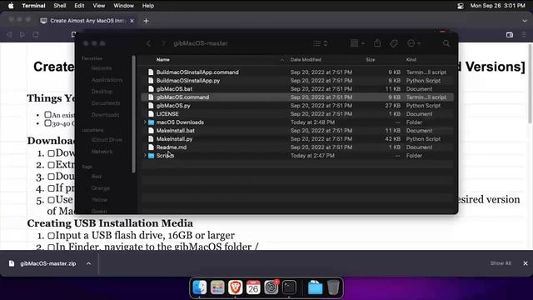Click the browser Back arrow
The image size is (533, 300).
(x=9, y=35)
